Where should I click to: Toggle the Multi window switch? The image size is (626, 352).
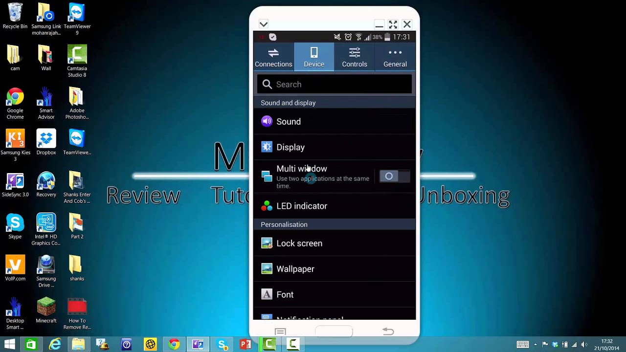(x=395, y=176)
